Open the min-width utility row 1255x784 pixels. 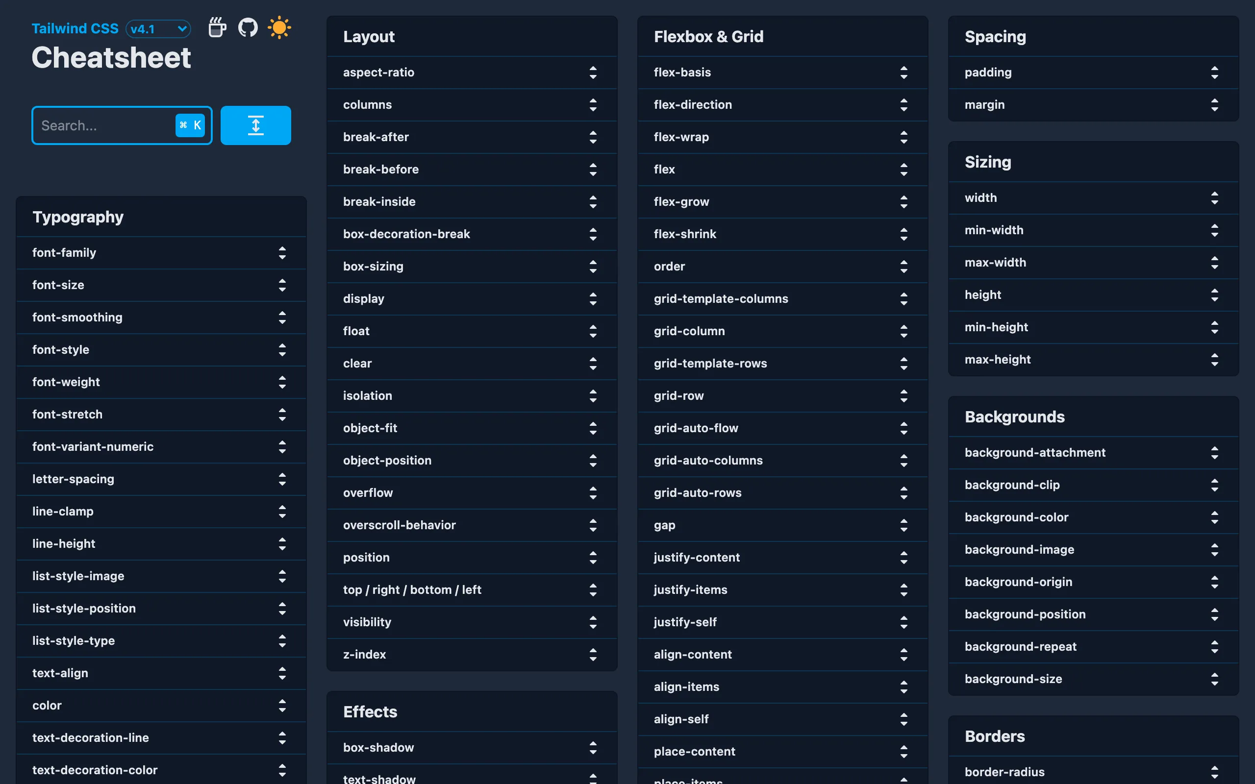tap(1094, 230)
